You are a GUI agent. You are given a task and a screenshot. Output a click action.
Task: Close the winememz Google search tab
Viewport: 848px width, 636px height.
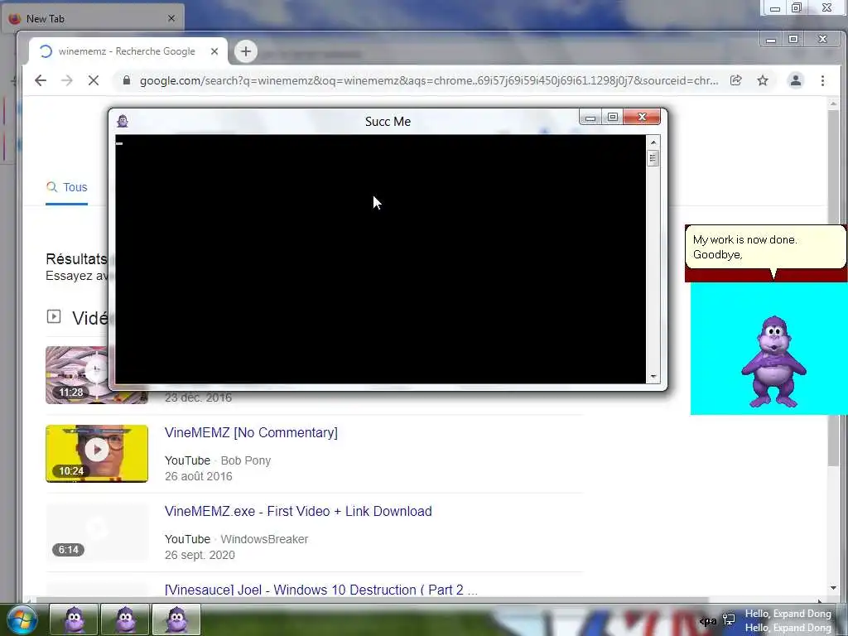tap(214, 51)
